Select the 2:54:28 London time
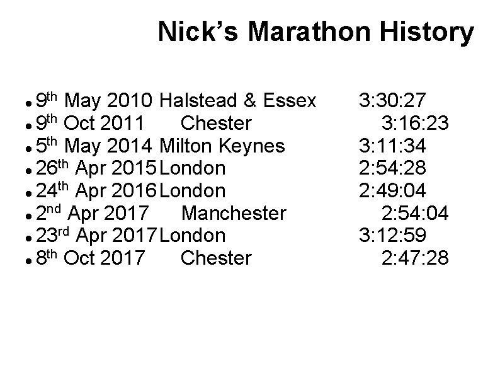500x375 pixels. pyautogui.click(x=392, y=168)
